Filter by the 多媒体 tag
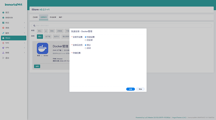The image size is (216, 120). (x=60, y=31)
